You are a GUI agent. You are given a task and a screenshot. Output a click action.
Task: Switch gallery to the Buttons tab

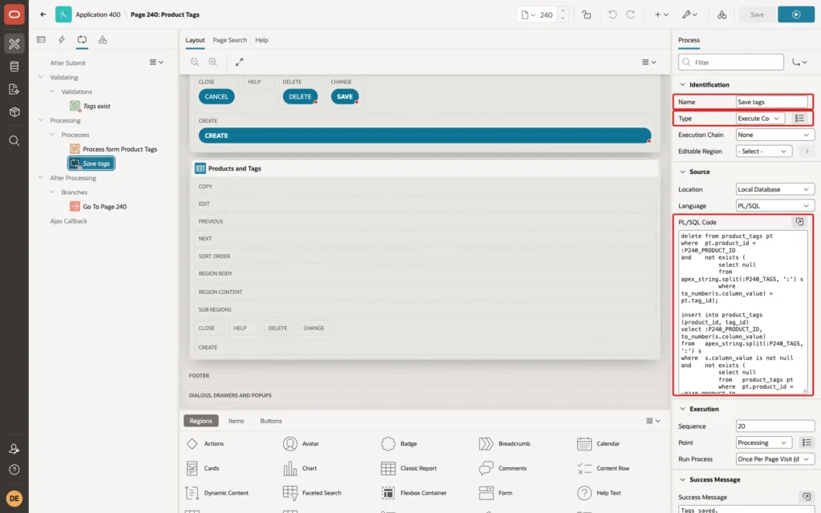[271, 421]
